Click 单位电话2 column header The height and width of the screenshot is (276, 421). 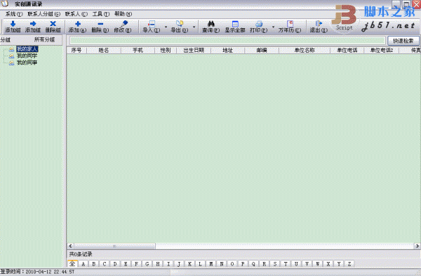382,51
